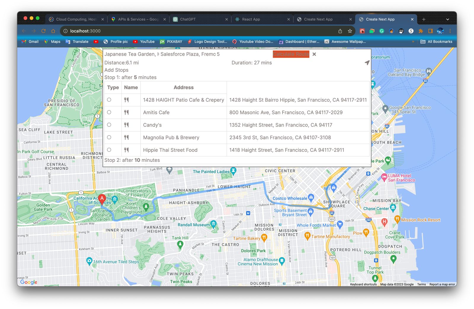This screenshot has width=474, height=309.
Task: Click the Tartine Manufactory restaurant pin
Action: 307,236
